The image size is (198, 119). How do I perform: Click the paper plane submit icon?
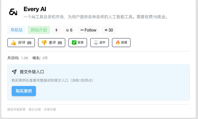coord(14,72)
